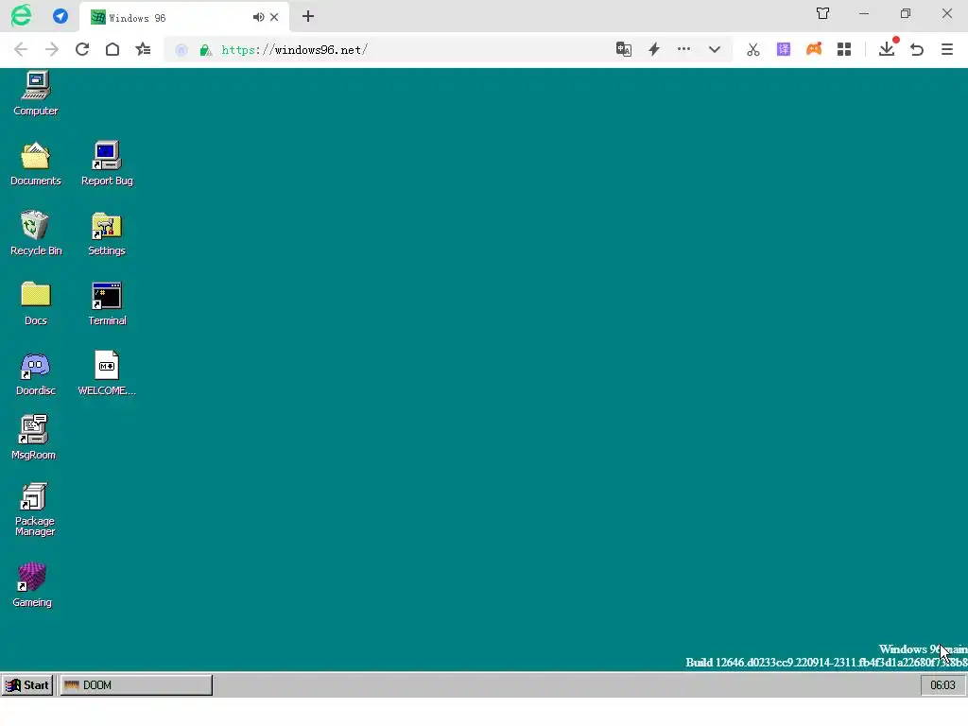Select the Report Bug shortcut

pyautogui.click(x=107, y=164)
